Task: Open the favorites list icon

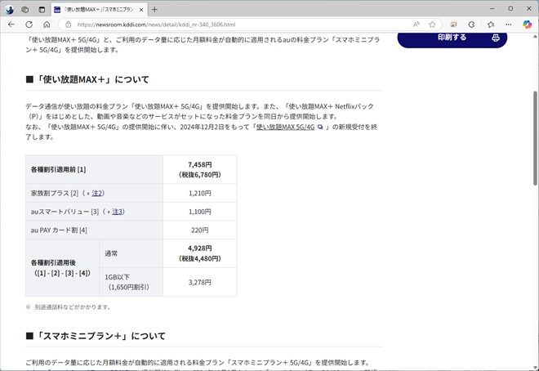Action: (491, 25)
